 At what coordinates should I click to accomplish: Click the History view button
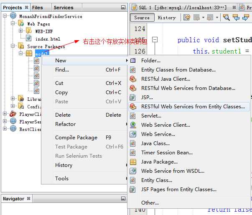point(167,18)
